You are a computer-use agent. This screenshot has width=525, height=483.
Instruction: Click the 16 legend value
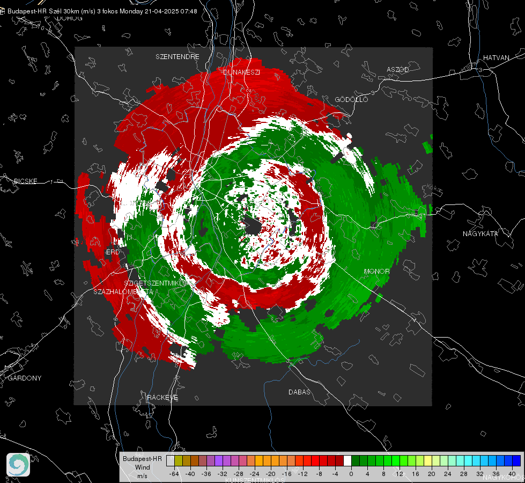[x=416, y=474]
